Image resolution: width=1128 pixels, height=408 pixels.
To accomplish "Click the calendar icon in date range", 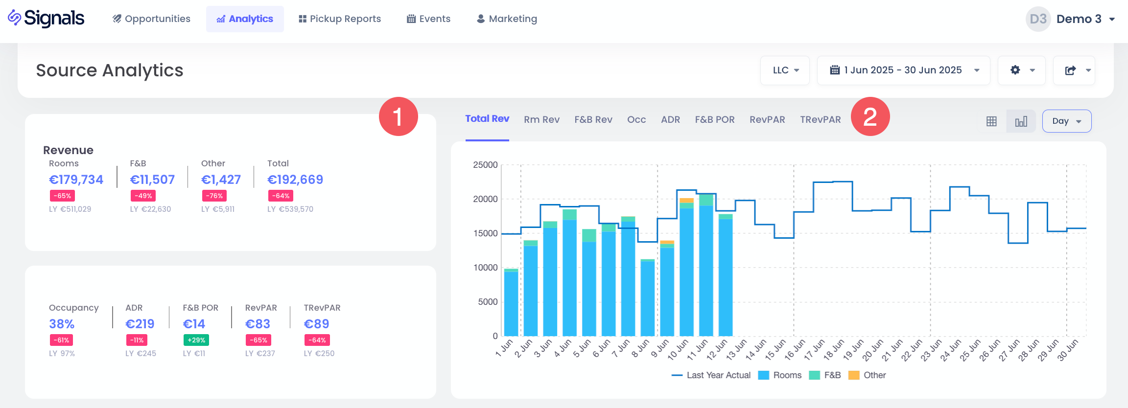I will 835,70.
